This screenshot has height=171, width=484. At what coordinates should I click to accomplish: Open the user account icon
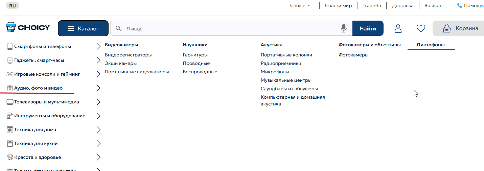tap(398, 28)
